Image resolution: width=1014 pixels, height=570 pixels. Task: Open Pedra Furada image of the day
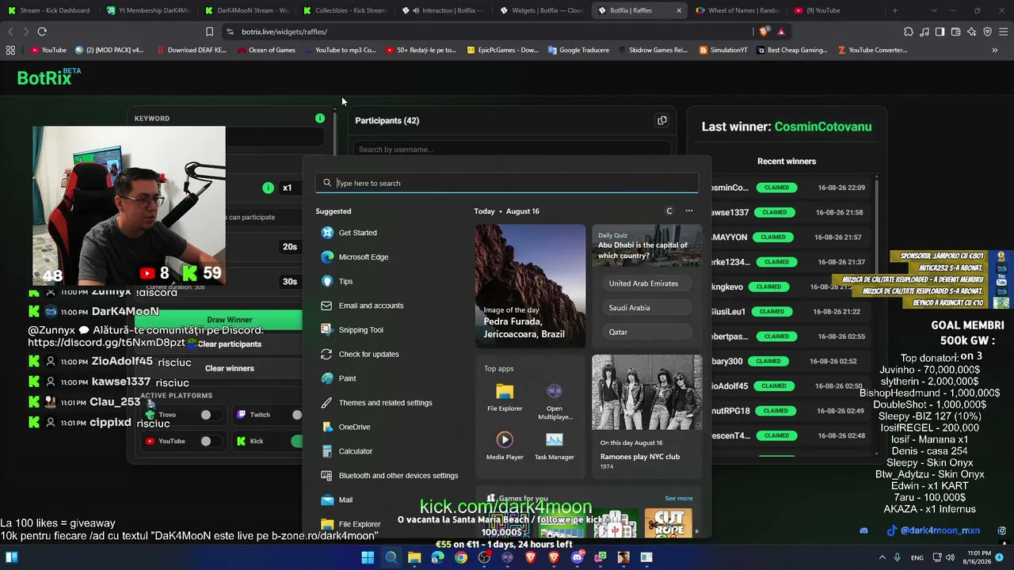point(531,286)
